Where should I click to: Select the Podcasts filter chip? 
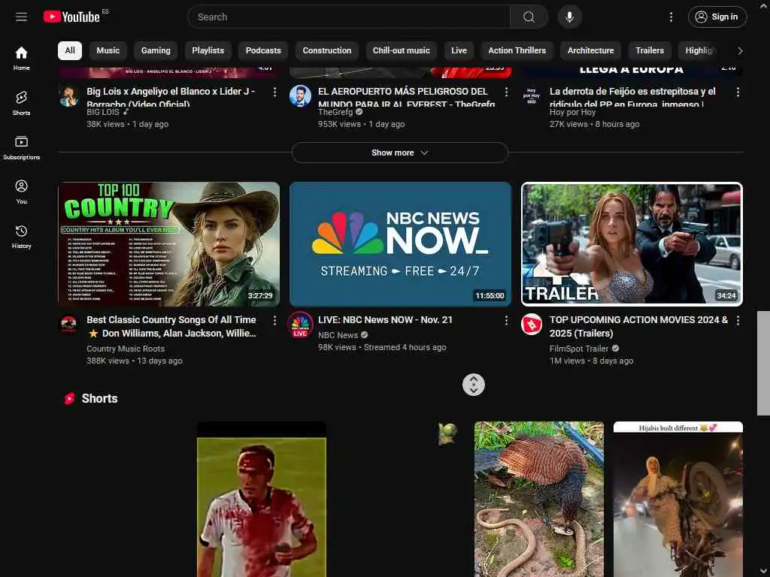[x=263, y=50]
